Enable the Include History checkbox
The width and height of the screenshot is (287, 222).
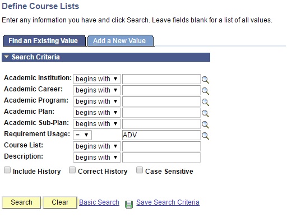click(7, 170)
